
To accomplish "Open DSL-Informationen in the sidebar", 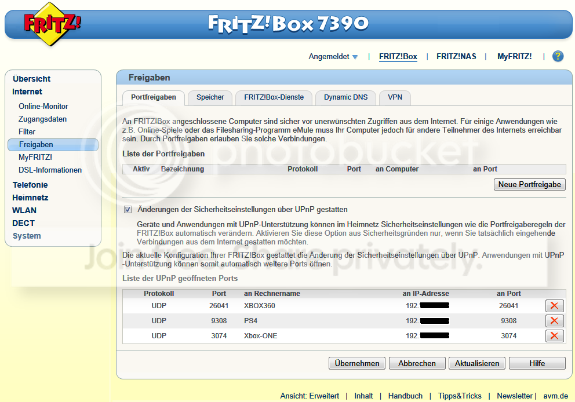I will click(50, 170).
